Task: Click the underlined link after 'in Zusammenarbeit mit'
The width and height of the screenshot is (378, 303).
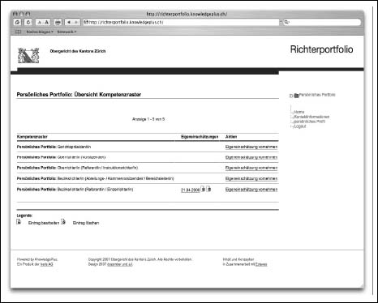Action: (261, 264)
